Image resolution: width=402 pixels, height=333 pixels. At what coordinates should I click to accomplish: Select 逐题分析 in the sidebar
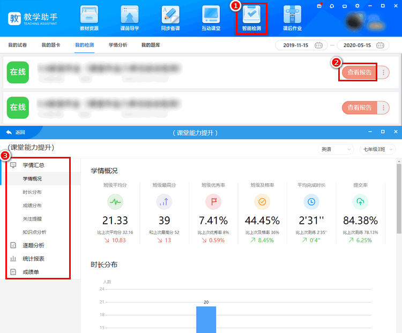tap(33, 245)
